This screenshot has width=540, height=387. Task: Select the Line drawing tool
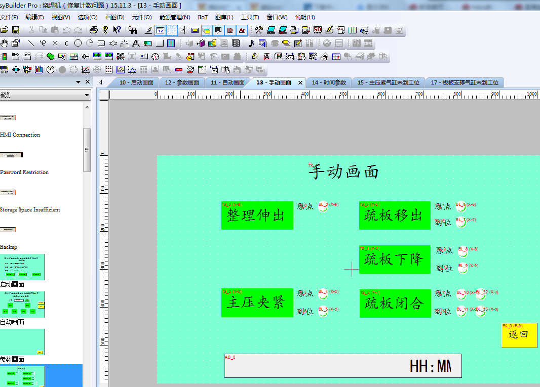[x=30, y=44]
